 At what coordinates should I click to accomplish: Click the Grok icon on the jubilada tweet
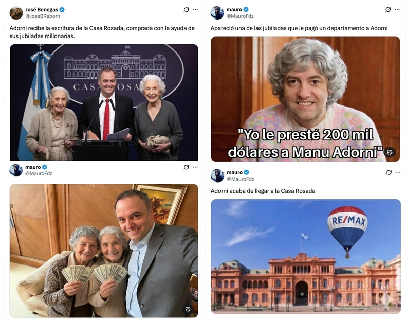click(x=388, y=10)
